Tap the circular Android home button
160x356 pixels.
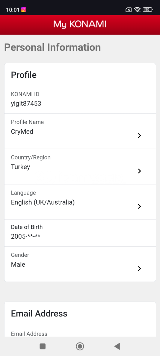pyautogui.click(x=80, y=346)
